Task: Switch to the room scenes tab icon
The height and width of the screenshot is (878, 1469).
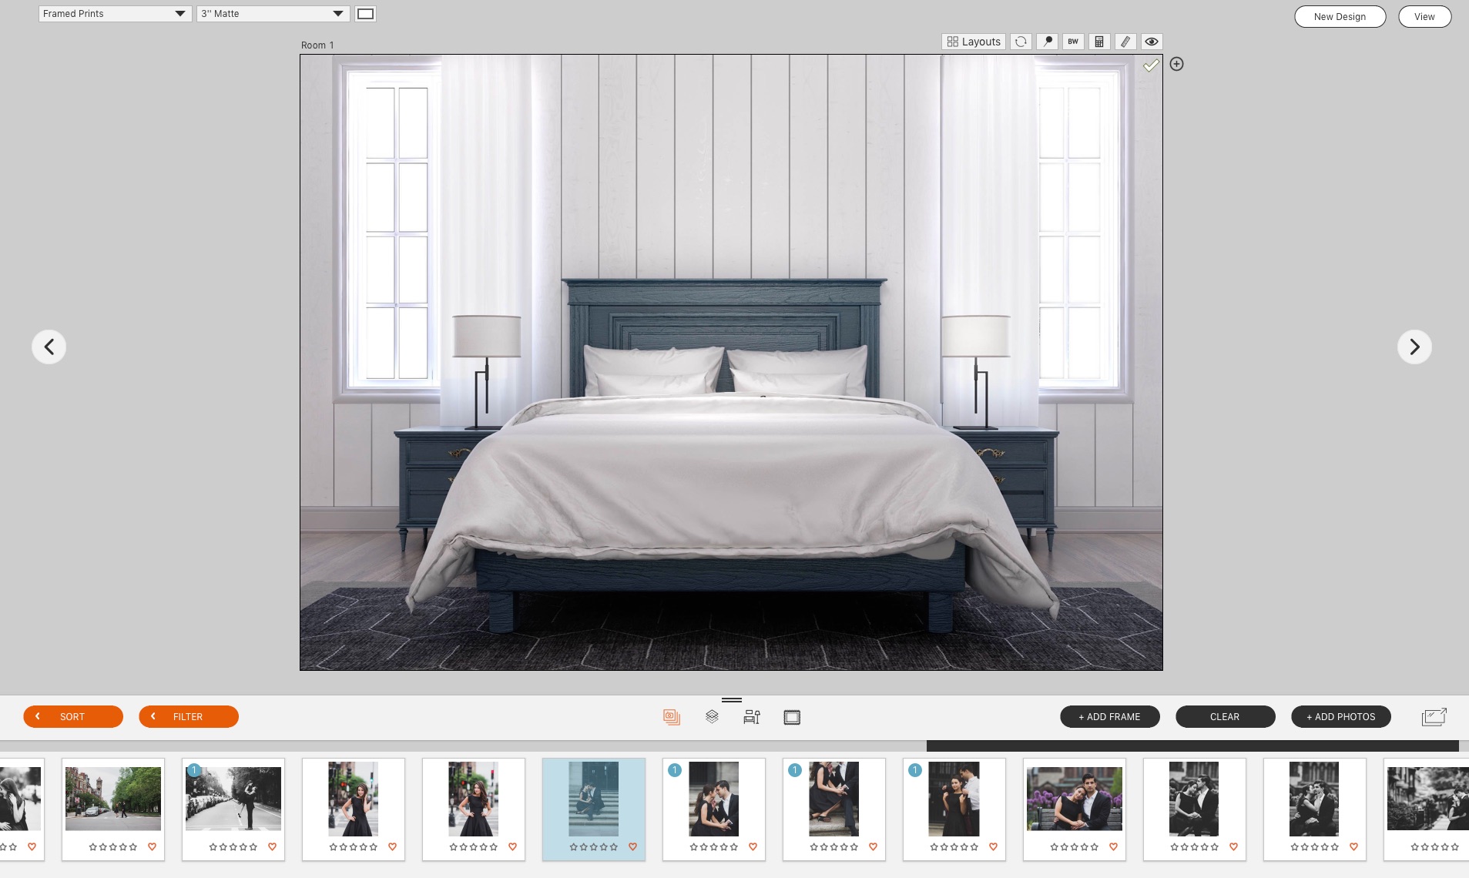Action: [x=752, y=717]
